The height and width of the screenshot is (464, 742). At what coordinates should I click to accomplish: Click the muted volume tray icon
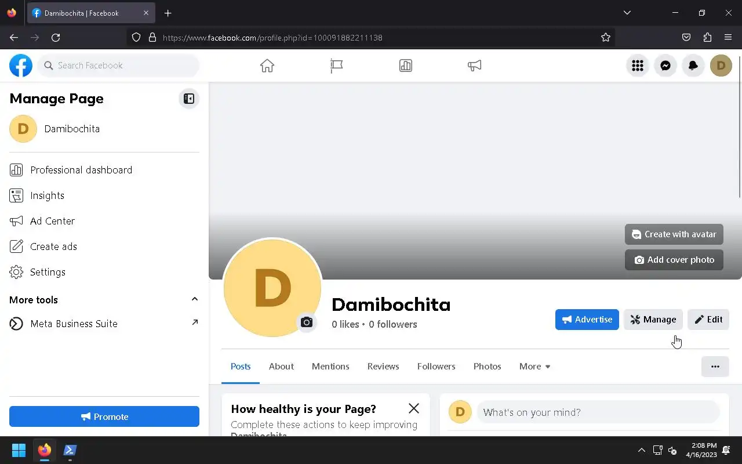tap(672, 450)
